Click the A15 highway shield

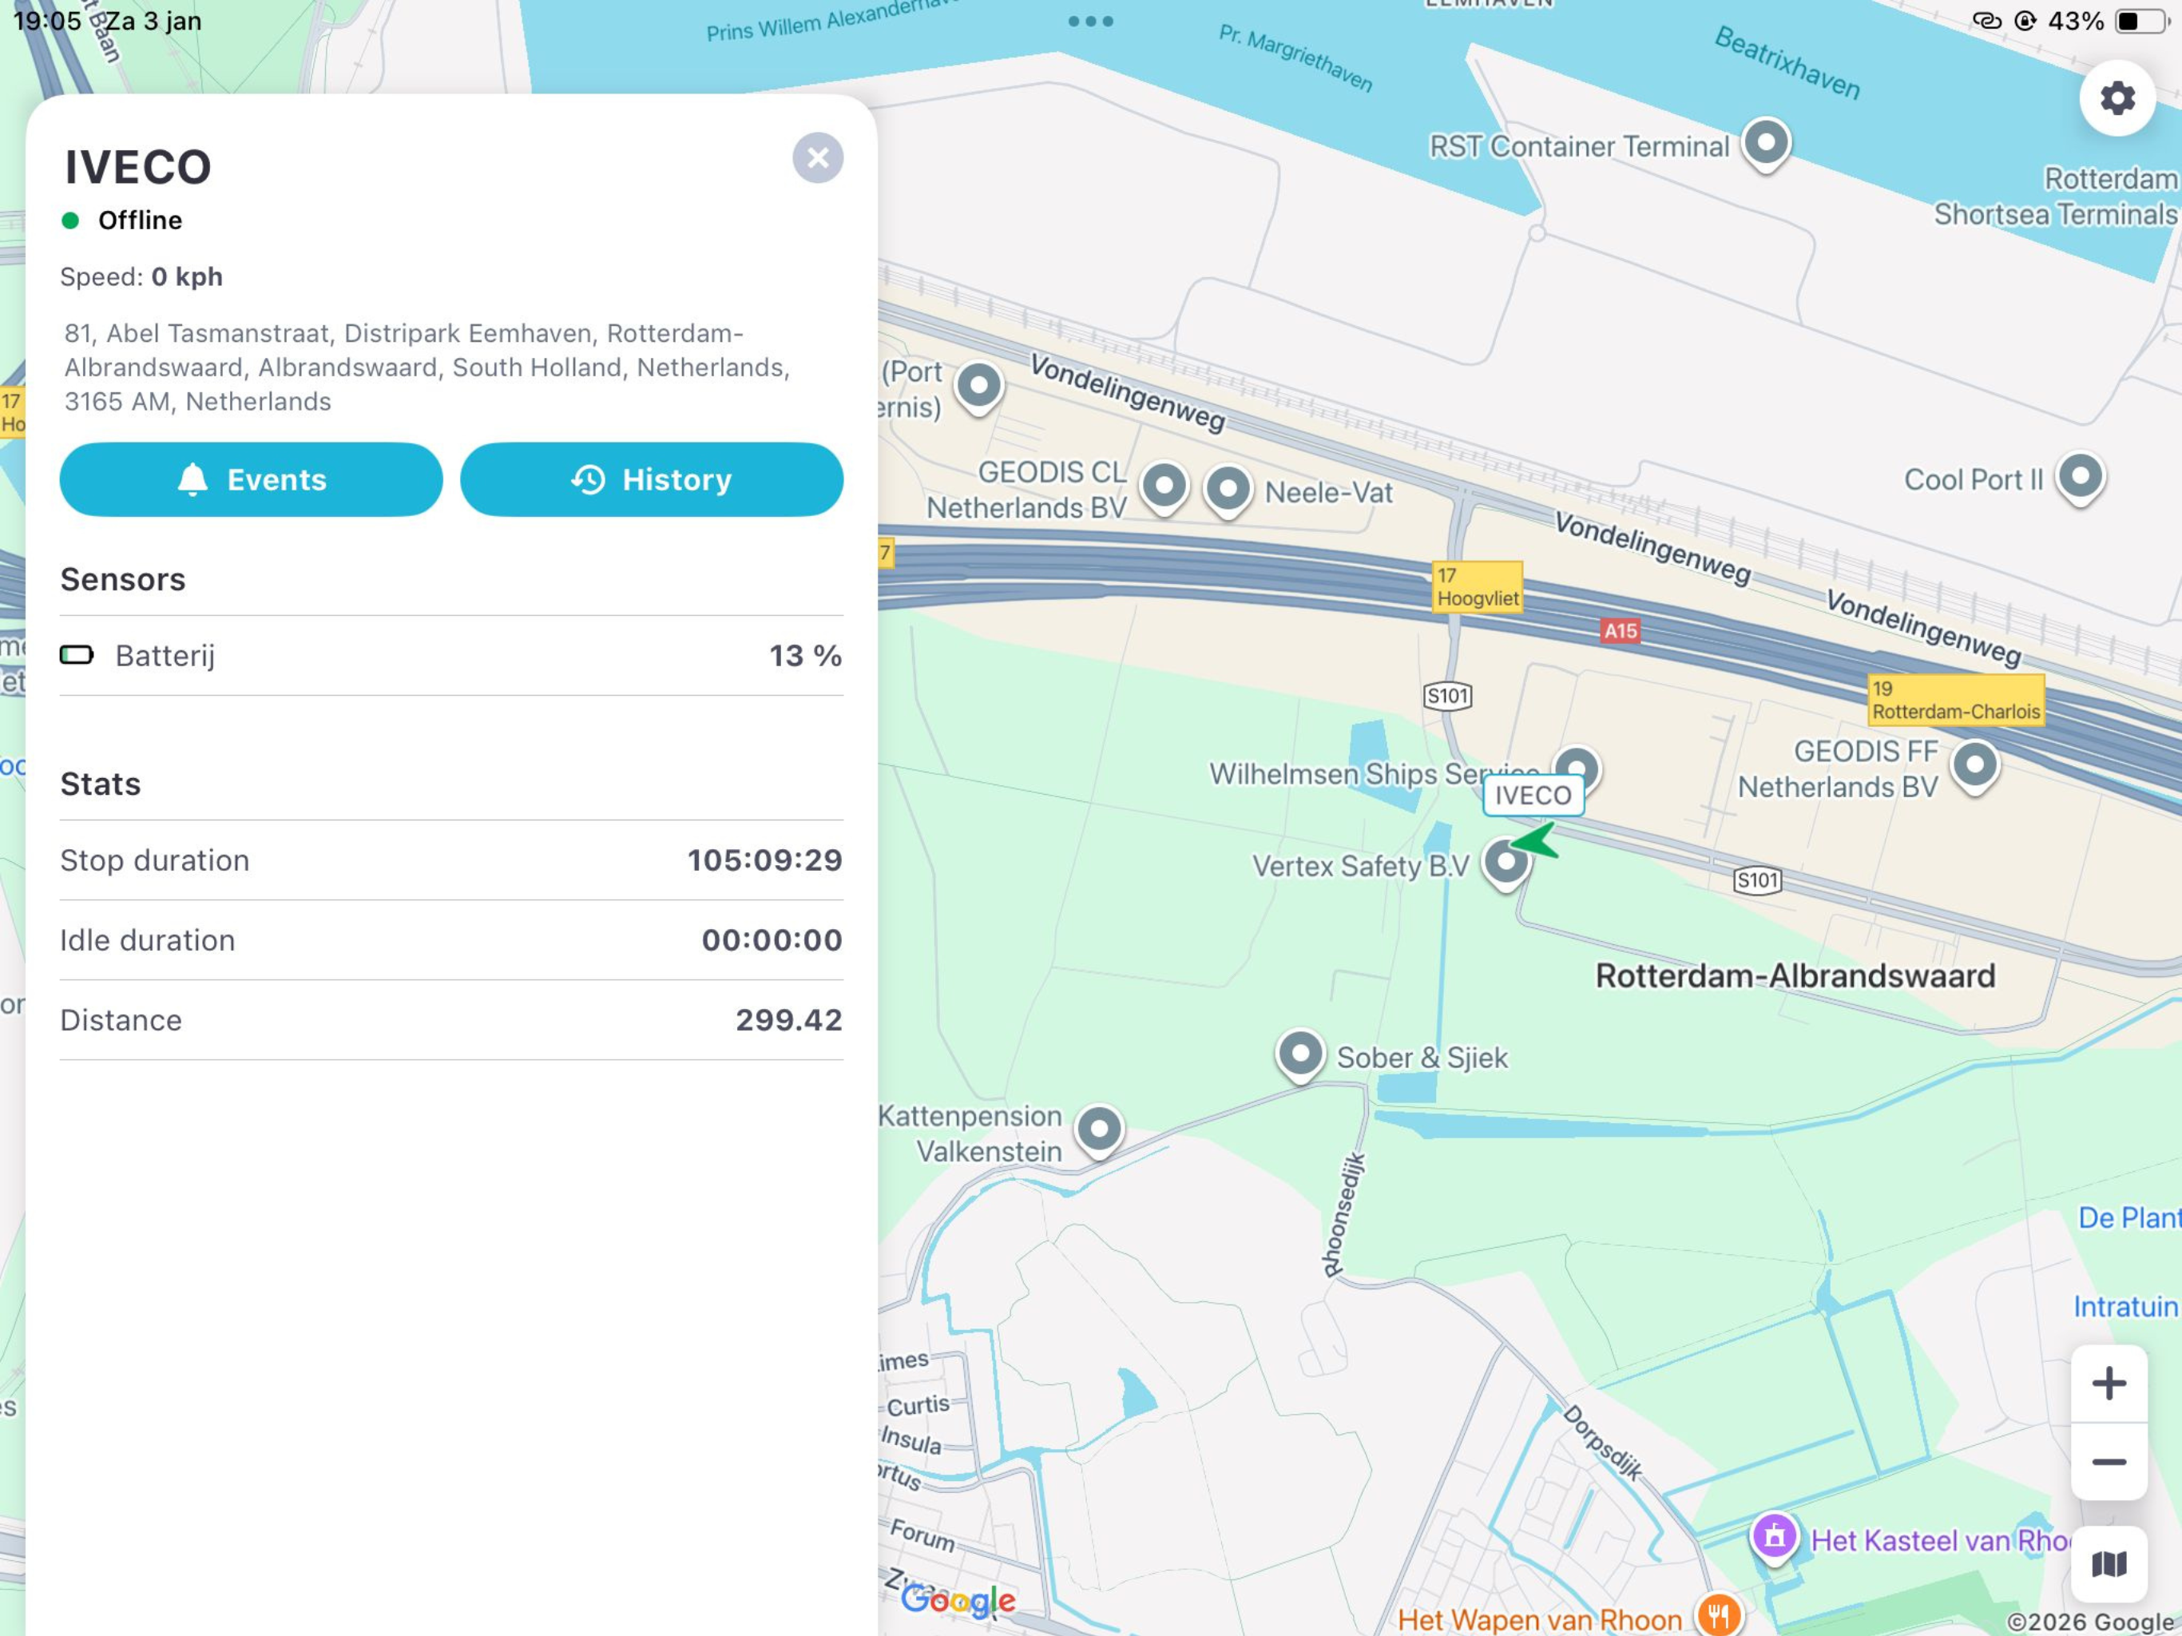[x=1620, y=630]
